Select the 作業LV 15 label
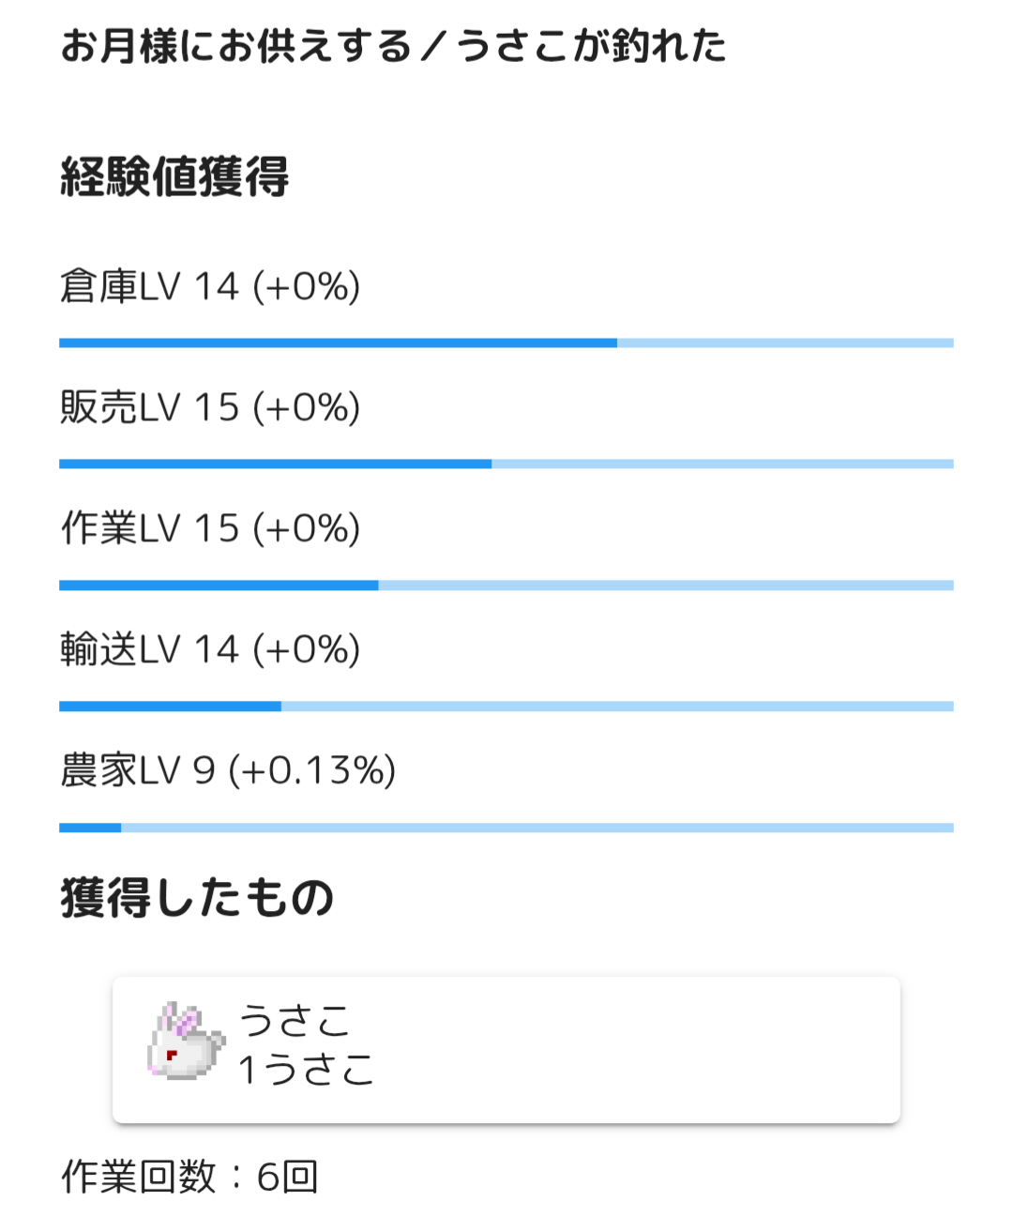This screenshot has height=1231, width=1013. pos(150,529)
